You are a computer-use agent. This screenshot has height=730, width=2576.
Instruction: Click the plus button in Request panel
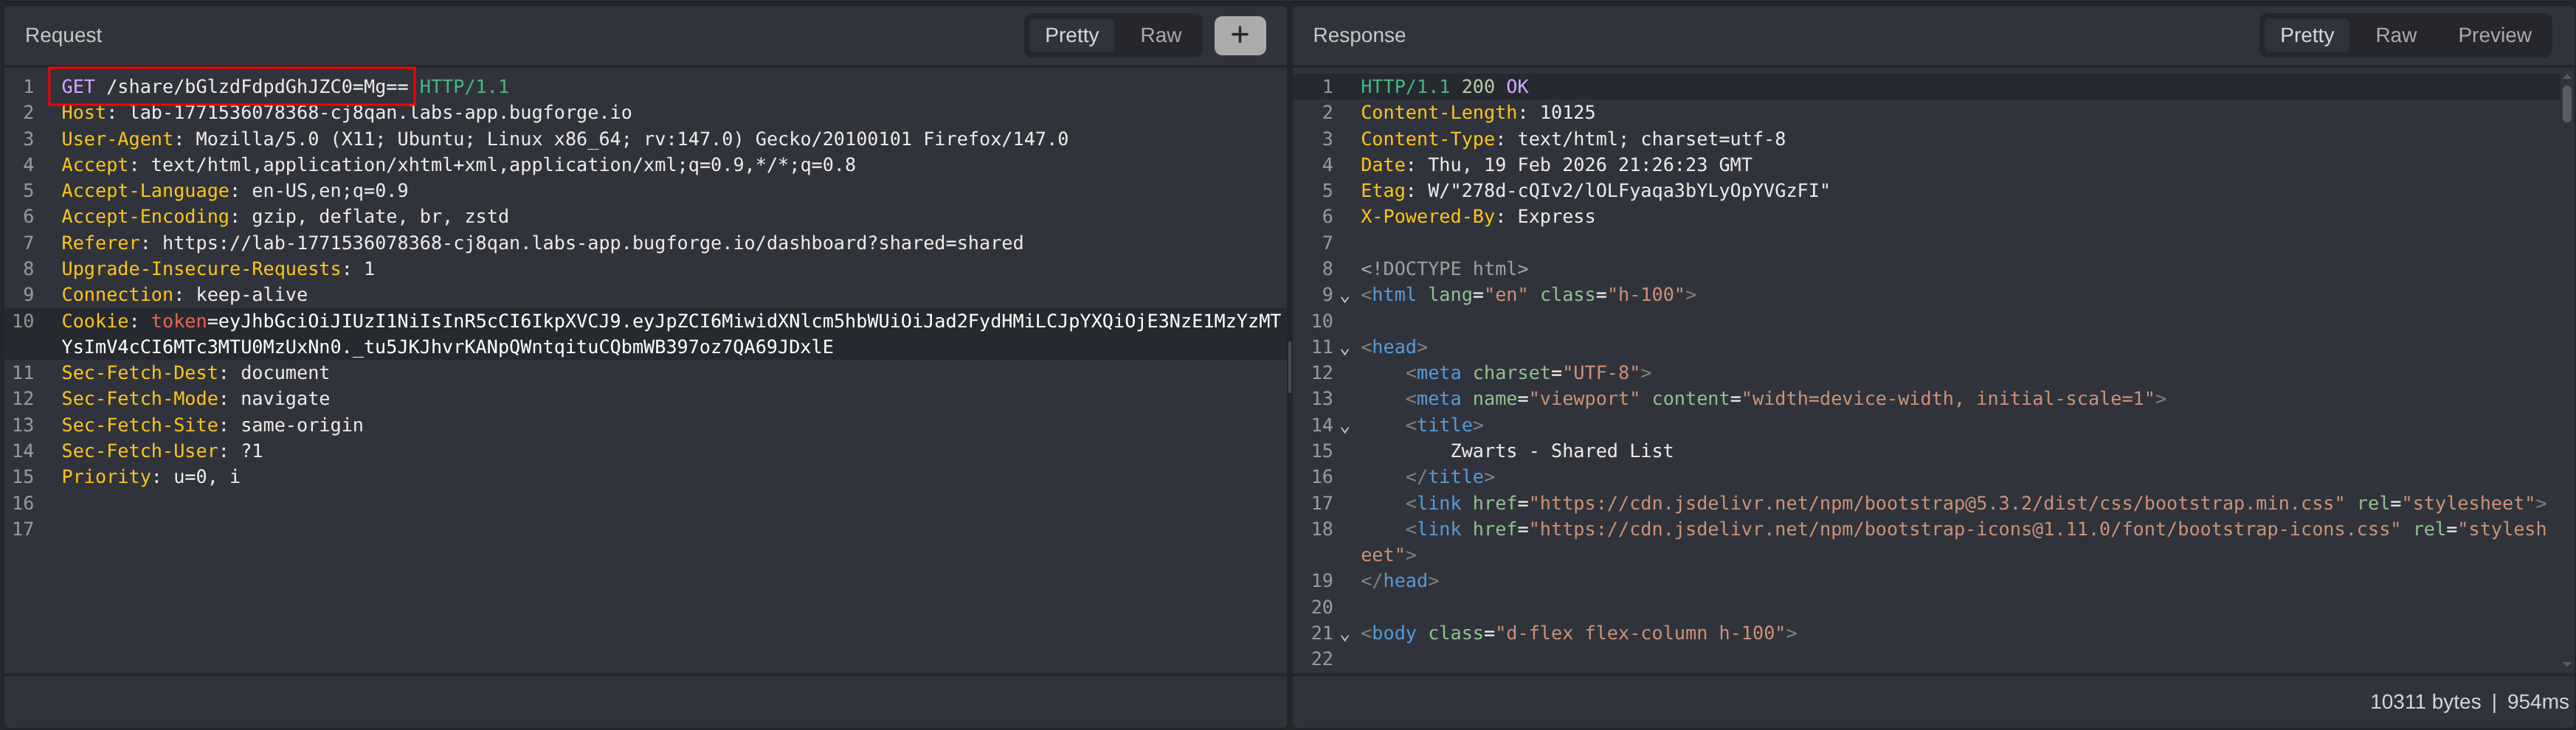click(x=1239, y=35)
